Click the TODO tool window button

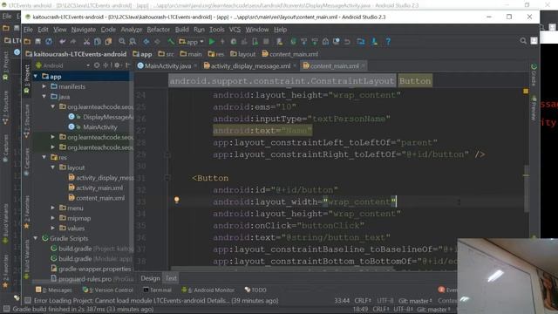coord(255,290)
